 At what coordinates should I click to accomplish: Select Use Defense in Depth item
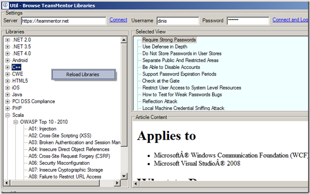[x=165, y=47]
